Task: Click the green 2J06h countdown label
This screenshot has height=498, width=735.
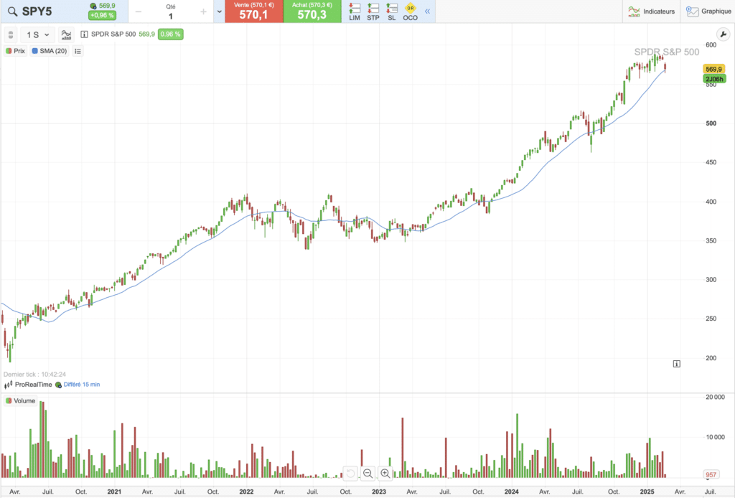Action: click(x=714, y=79)
